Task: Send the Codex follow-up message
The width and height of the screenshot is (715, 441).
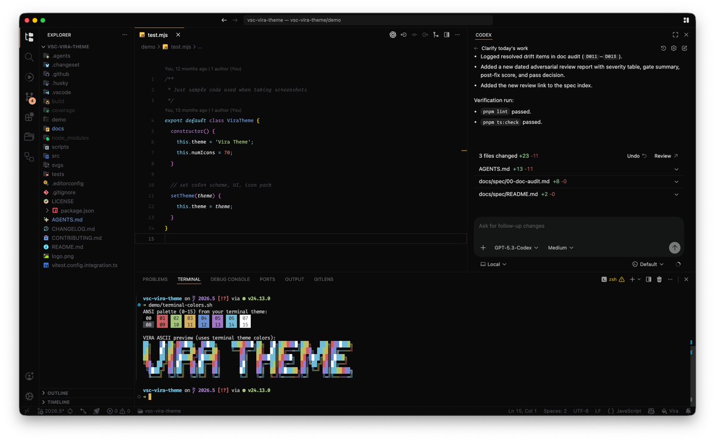Action: pyautogui.click(x=674, y=248)
